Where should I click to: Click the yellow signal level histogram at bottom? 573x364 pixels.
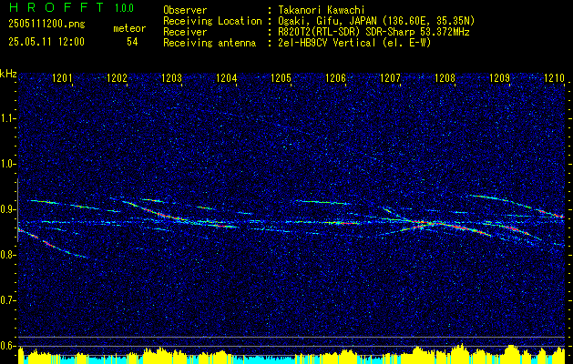[292, 354]
